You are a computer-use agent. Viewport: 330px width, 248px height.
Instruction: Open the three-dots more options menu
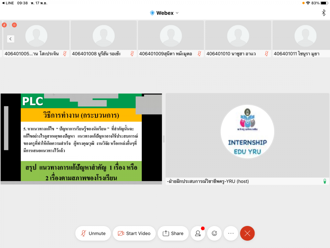(x=231, y=233)
